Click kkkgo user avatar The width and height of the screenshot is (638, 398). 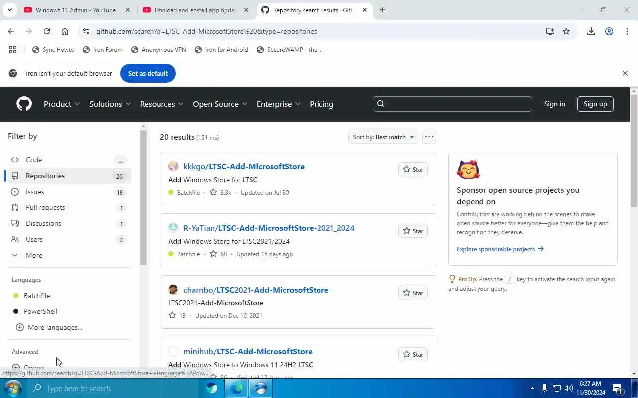[173, 166]
